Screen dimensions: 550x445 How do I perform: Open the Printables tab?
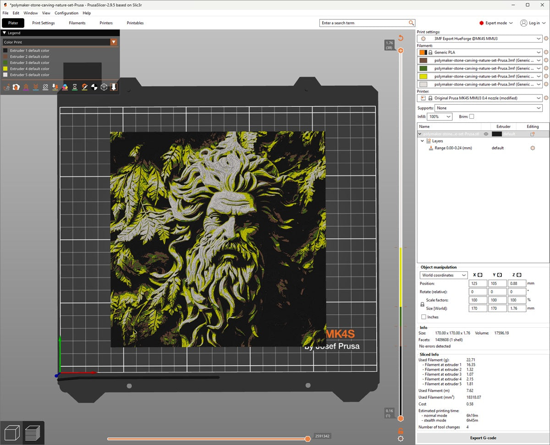click(135, 23)
